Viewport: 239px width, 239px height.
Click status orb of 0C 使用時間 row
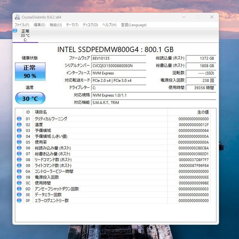(19, 183)
